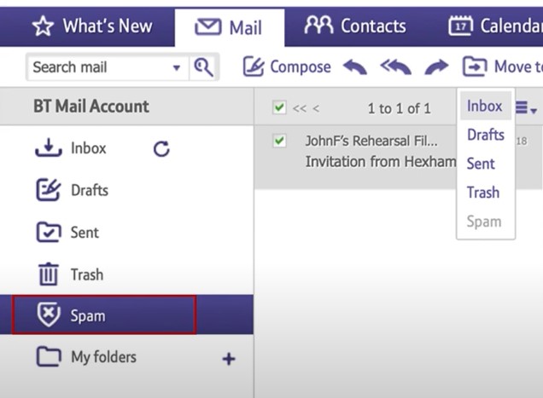Screen dimensions: 543x398
Task: Click the My folders folder icon
Action: click(x=49, y=356)
